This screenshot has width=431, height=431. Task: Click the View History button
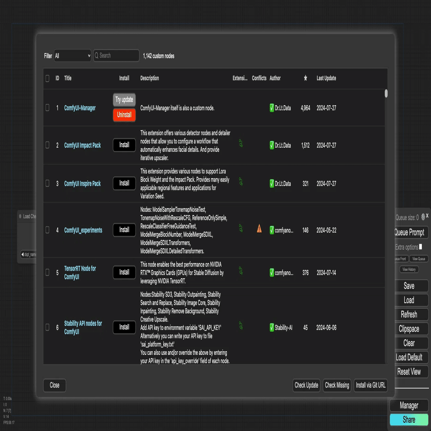(409, 269)
